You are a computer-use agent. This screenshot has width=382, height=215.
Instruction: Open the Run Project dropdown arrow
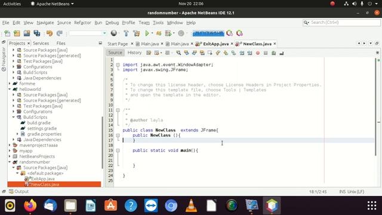[x=152, y=33]
